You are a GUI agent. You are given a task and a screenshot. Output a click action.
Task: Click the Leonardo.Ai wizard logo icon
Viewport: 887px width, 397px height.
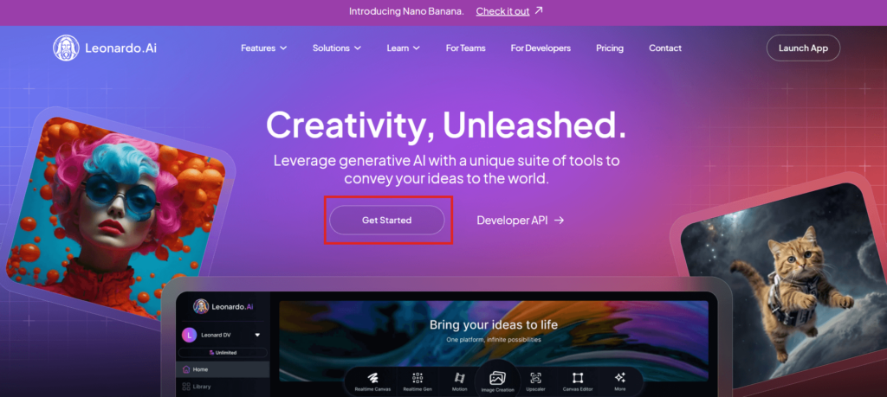pos(66,48)
